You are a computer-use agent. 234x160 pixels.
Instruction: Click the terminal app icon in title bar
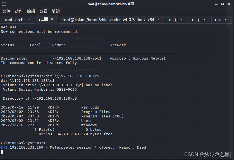coord(4,4)
